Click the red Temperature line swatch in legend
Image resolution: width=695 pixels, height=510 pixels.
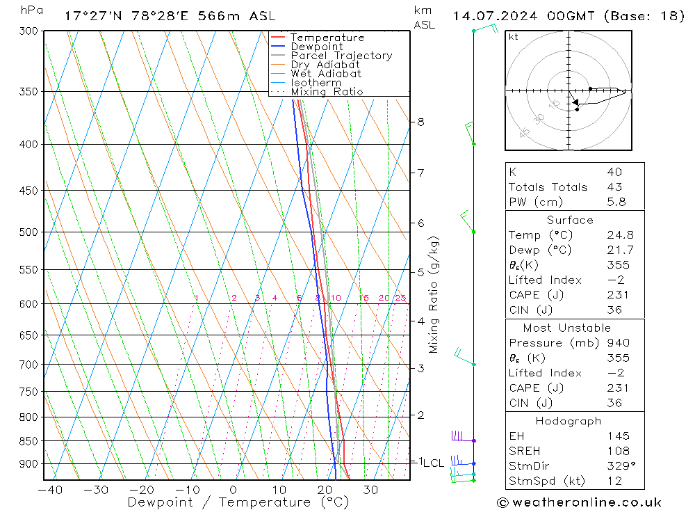[x=279, y=38]
